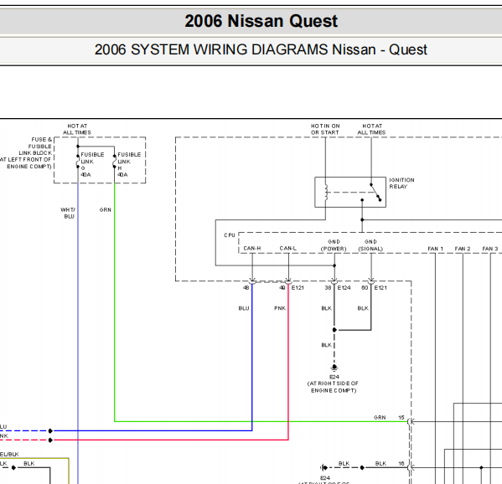Click the ignition relay switch contact symbol
Viewport: 502px width, 484px height.
pyautogui.click(x=375, y=193)
